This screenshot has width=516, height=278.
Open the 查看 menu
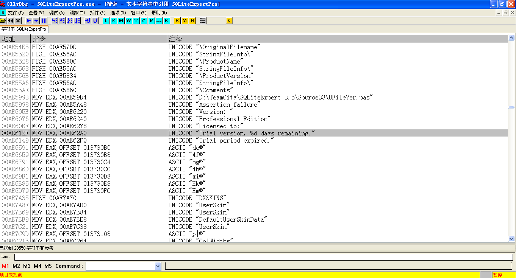pyautogui.click(x=36, y=12)
